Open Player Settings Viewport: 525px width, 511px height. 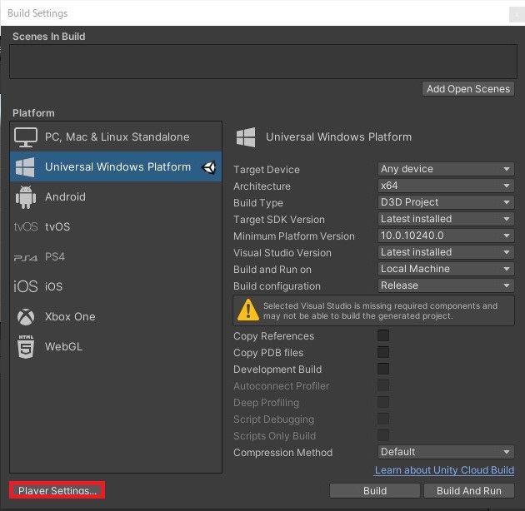tap(57, 490)
